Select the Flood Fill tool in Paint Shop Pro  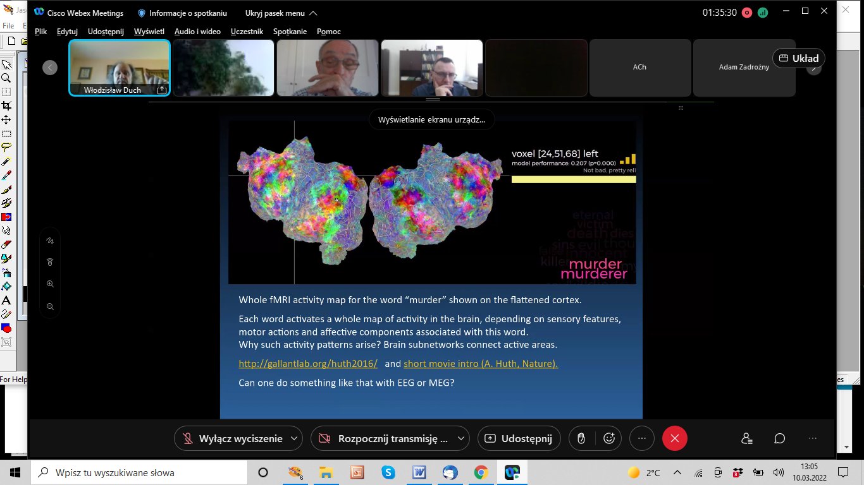(6, 286)
